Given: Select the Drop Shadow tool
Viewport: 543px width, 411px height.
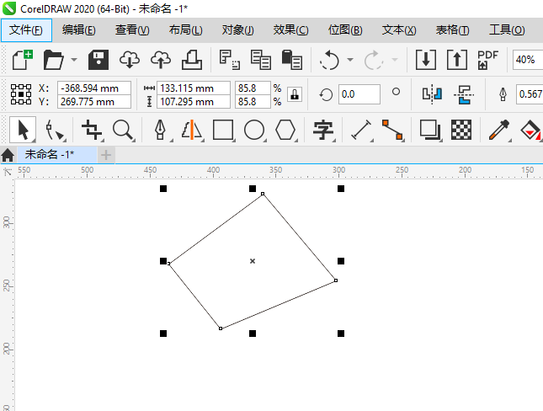Looking at the screenshot, I should pos(430,130).
